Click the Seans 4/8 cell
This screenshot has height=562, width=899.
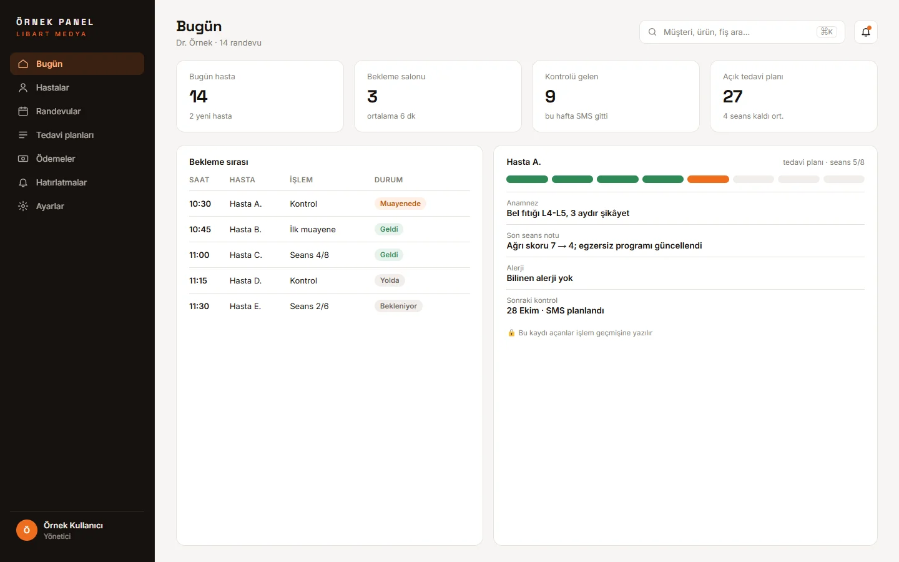coord(309,255)
